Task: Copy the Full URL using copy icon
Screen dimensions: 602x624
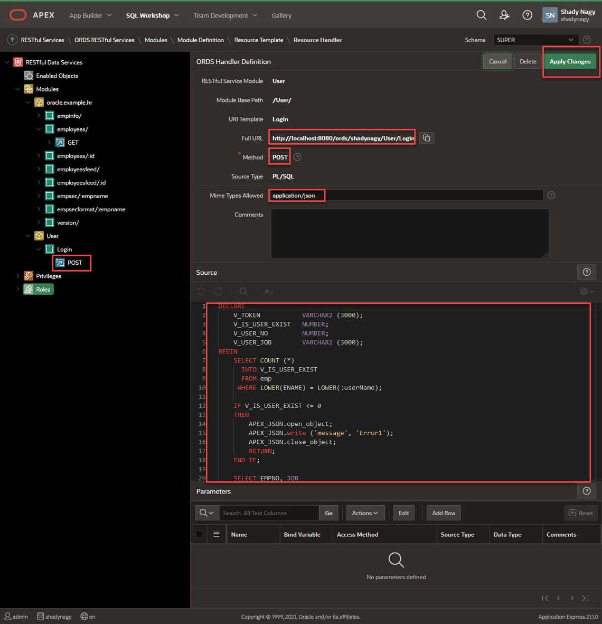Action: [426, 138]
